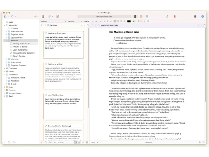Toggle bold formatting in format bar
Screen dimensions: 209x157
click(x=104, y=21)
